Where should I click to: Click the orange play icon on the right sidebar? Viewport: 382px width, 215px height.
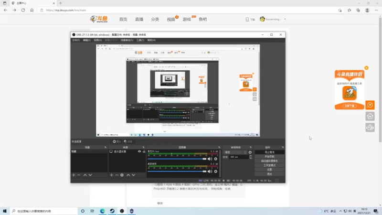tap(370, 105)
